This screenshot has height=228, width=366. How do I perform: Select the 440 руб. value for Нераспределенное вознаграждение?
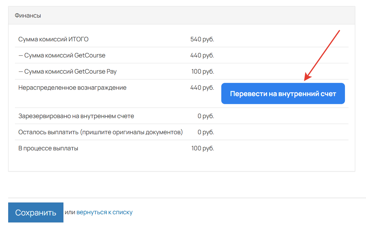(x=202, y=88)
